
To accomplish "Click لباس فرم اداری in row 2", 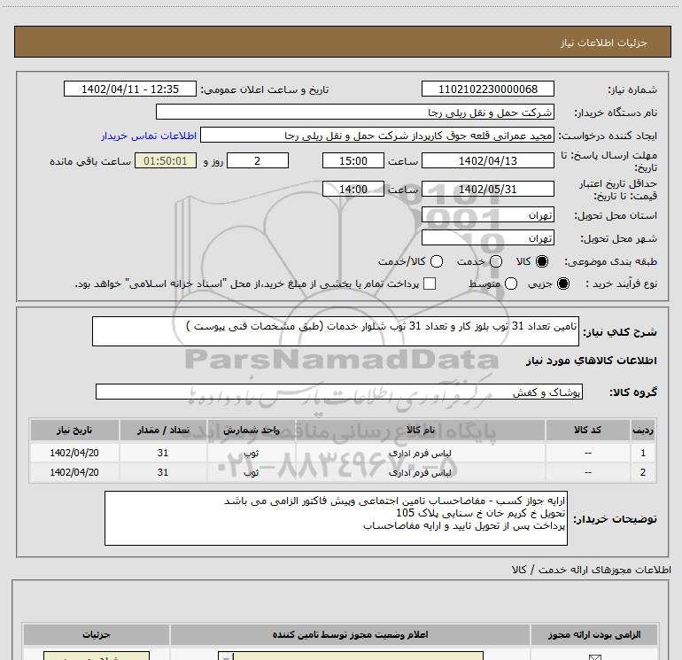I will click(x=420, y=472).
